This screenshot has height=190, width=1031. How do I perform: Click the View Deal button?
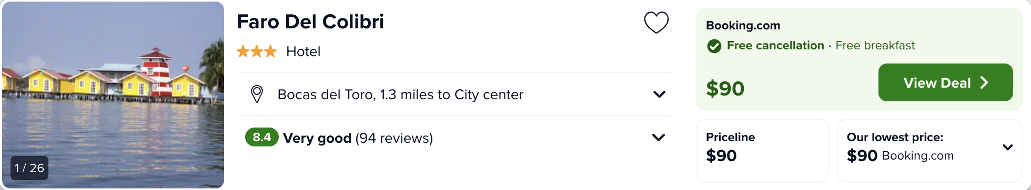click(945, 82)
